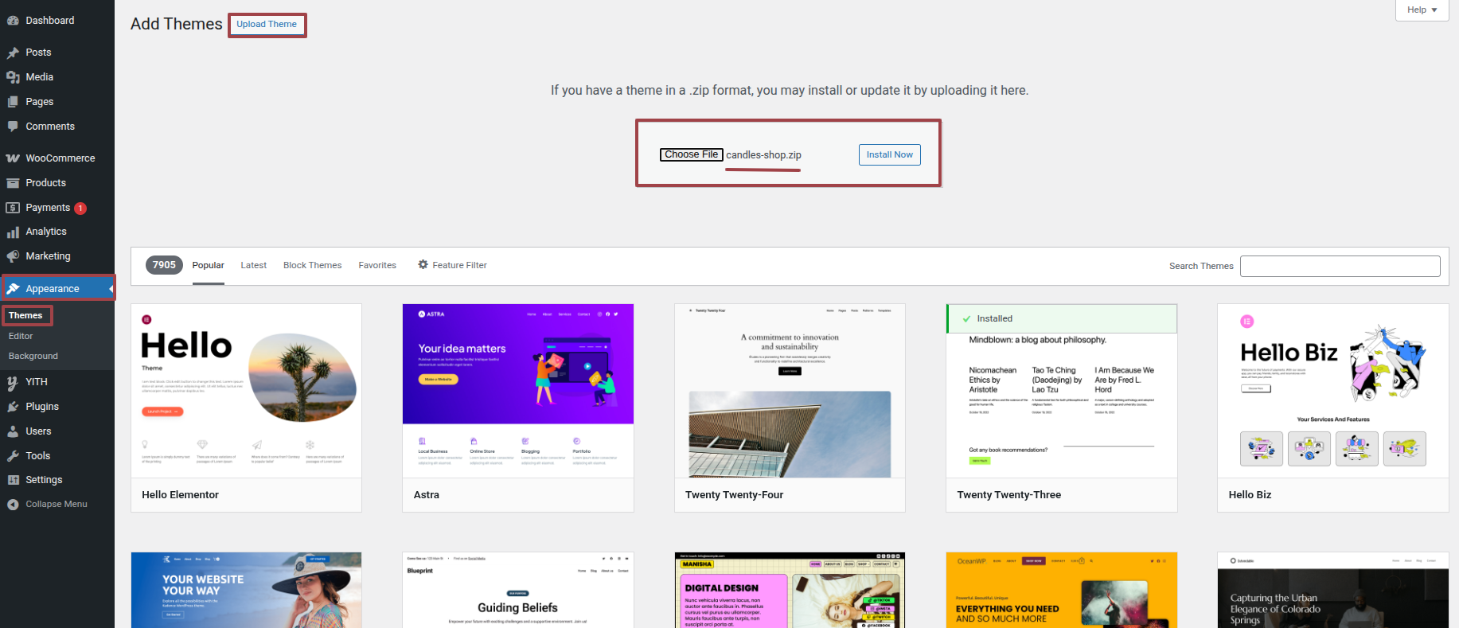Click the Feature Filter gear icon
This screenshot has height=628, width=1459.
[423, 265]
